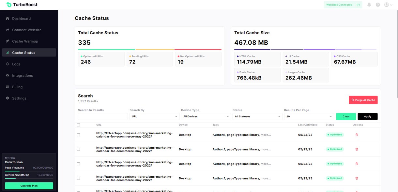The height and width of the screenshot is (192, 398).
Task: Click the Device column header
Action: [x=183, y=125]
